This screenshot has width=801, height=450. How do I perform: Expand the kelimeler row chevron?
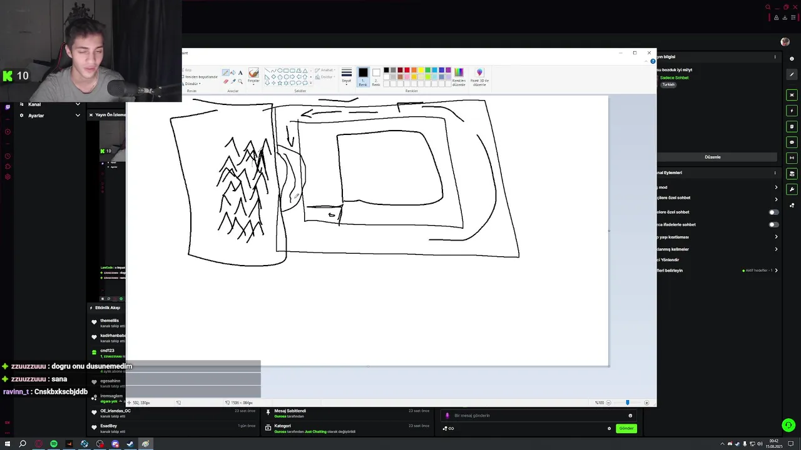[776, 249]
